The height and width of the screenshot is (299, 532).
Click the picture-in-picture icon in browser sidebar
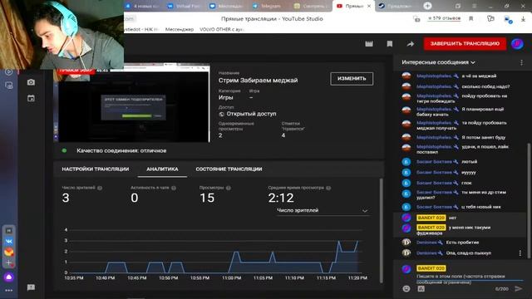point(9,86)
